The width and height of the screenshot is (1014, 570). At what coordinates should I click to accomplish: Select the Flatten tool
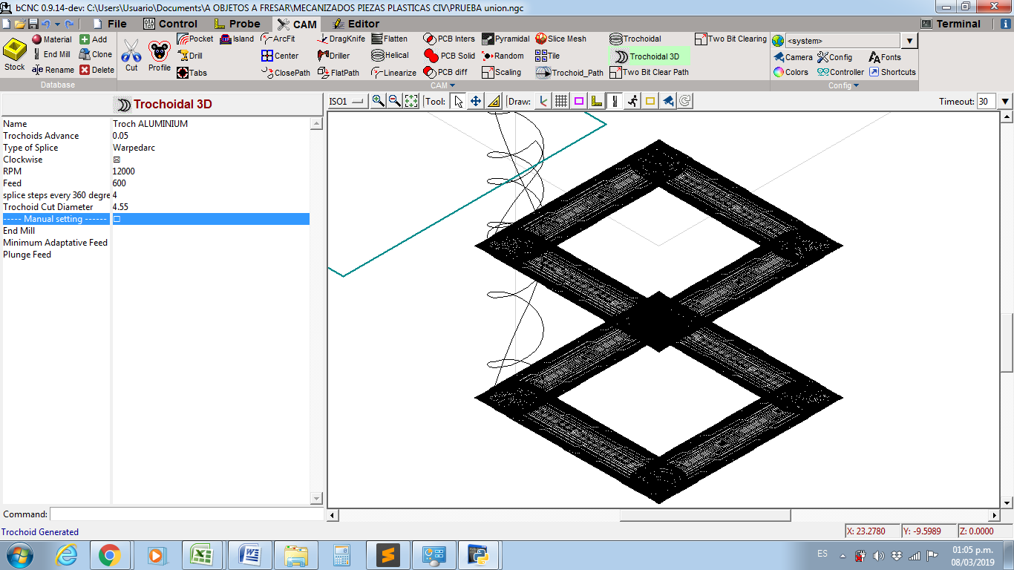point(390,39)
